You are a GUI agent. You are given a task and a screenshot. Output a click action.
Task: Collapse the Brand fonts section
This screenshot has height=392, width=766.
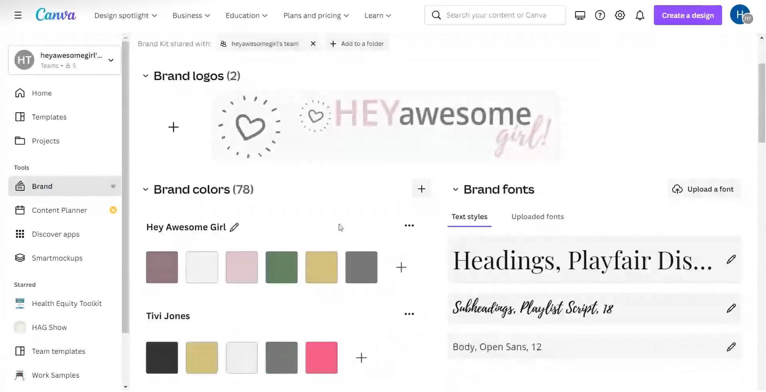pyautogui.click(x=456, y=190)
